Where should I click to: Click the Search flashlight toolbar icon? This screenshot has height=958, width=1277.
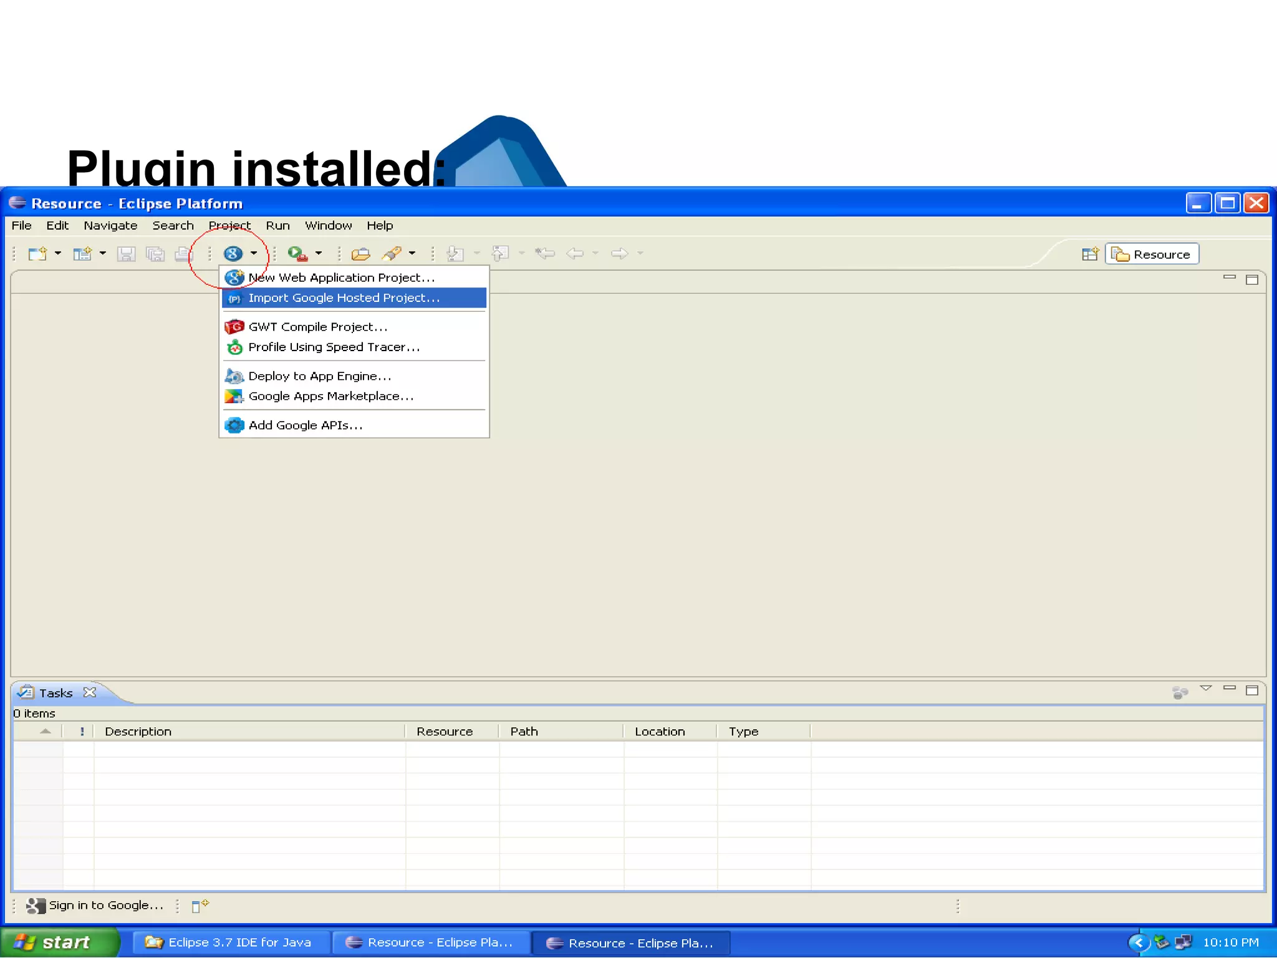point(392,253)
